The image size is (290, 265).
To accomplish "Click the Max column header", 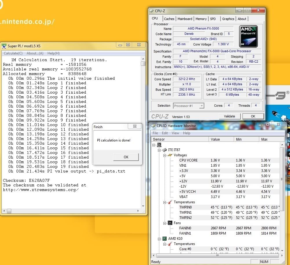I will click(x=272, y=139).
